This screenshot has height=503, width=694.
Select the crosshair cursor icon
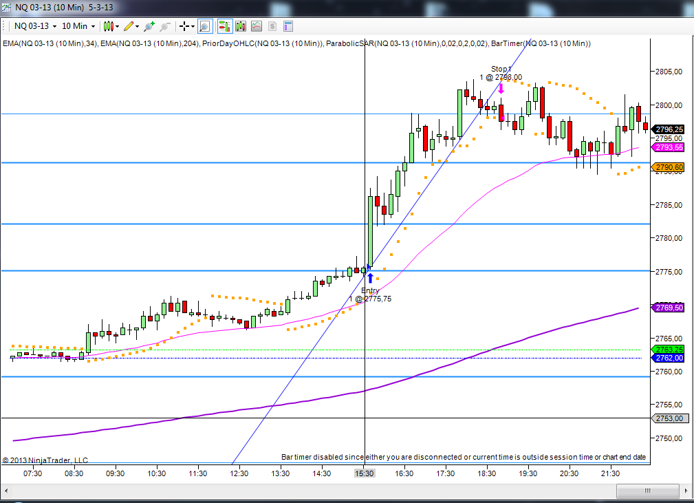point(184,27)
